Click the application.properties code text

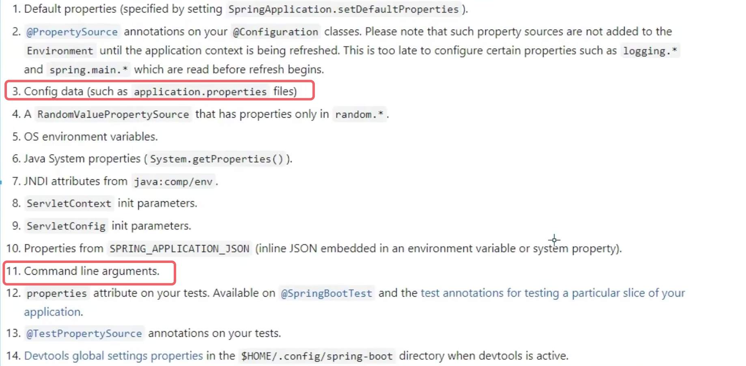tap(200, 92)
